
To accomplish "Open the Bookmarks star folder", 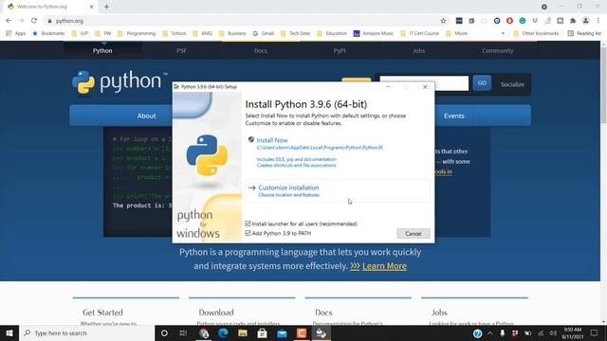I will (x=48, y=34).
